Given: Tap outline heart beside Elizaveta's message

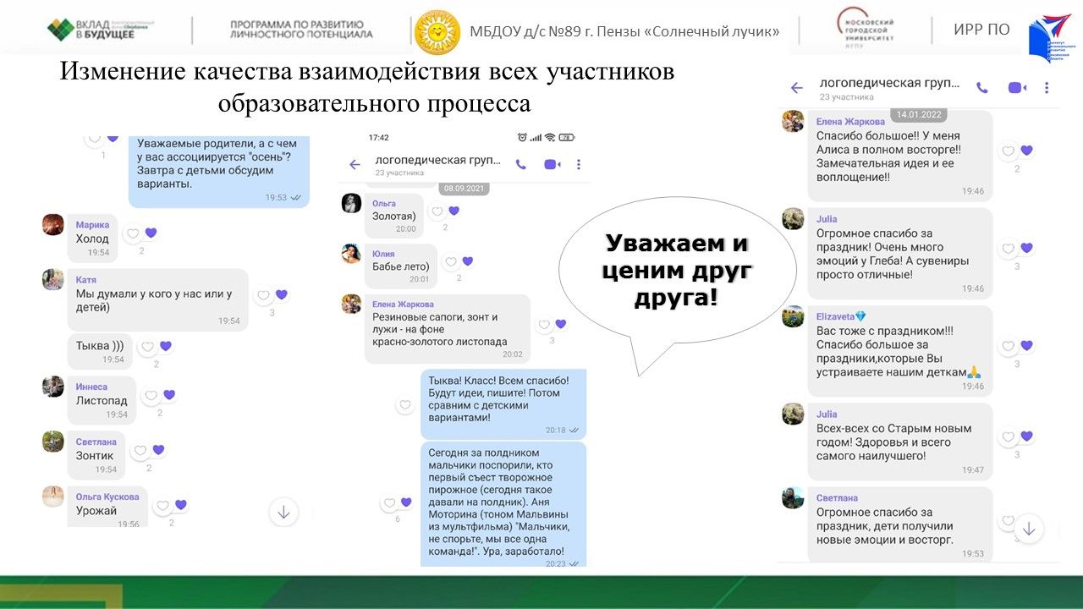Looking at the screenshot, I should coord(1008,346).
